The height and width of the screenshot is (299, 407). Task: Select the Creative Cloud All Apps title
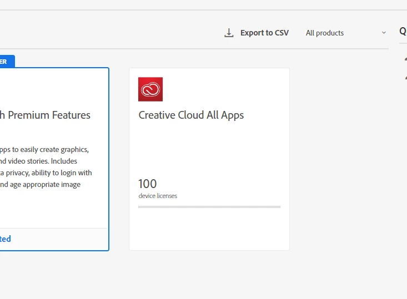(191, 115)
